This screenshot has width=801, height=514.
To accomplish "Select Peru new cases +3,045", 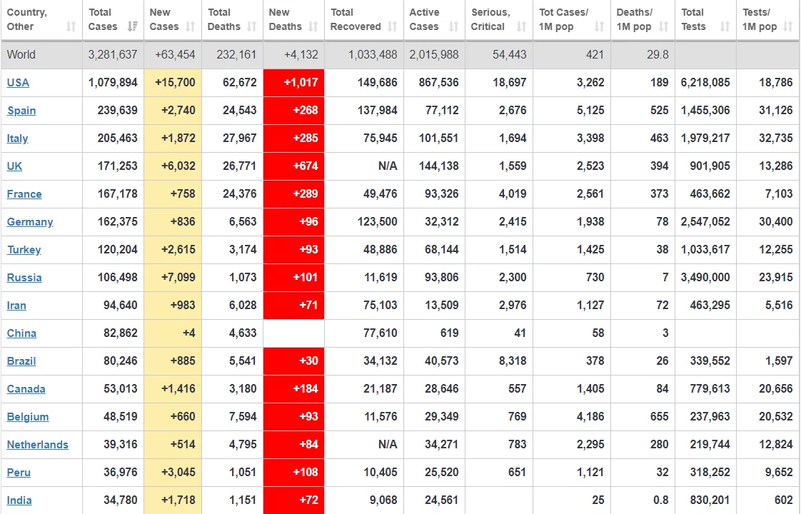I will point(178,473).
